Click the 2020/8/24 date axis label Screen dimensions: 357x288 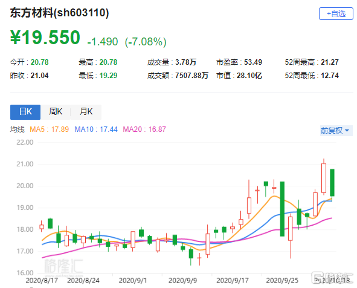point(83,281)
